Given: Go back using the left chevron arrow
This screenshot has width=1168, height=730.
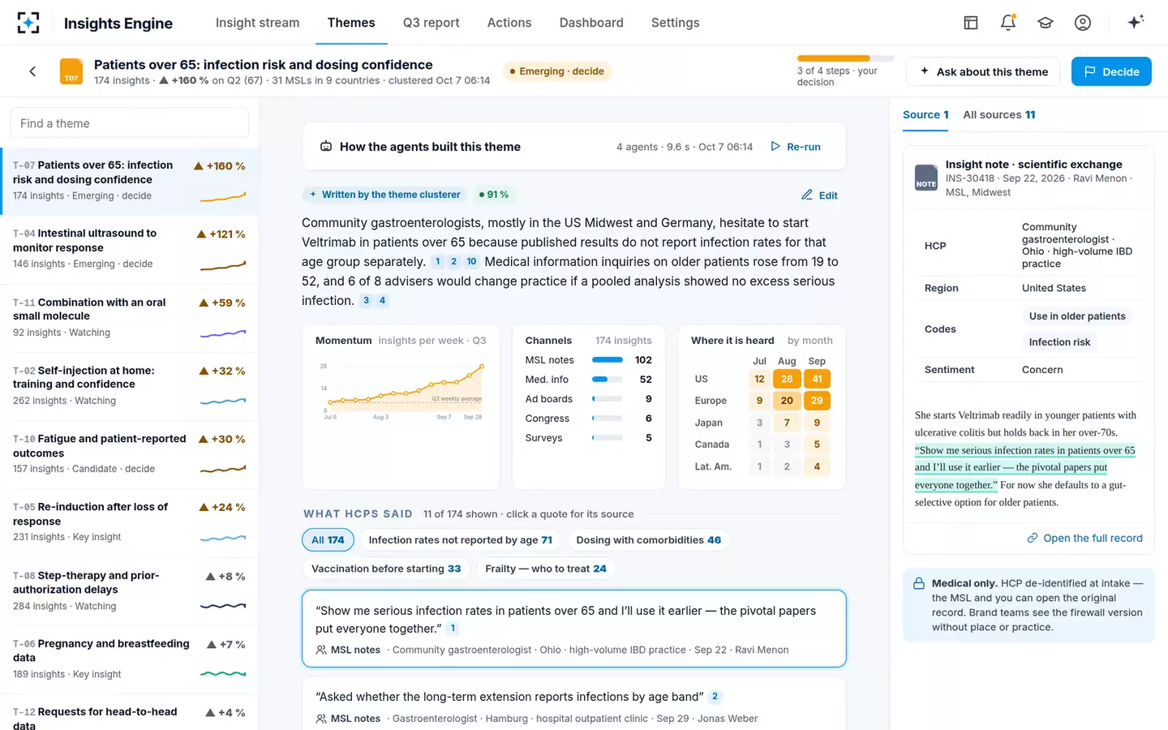Looking at the screenshot, I should click(x=32, y=71).
